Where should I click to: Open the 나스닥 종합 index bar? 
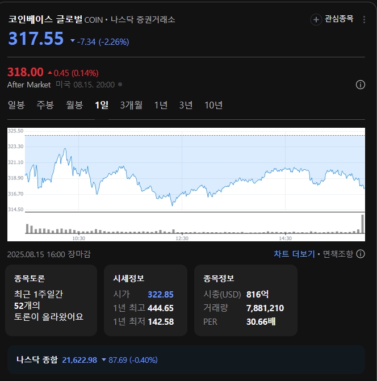[186, 360]
